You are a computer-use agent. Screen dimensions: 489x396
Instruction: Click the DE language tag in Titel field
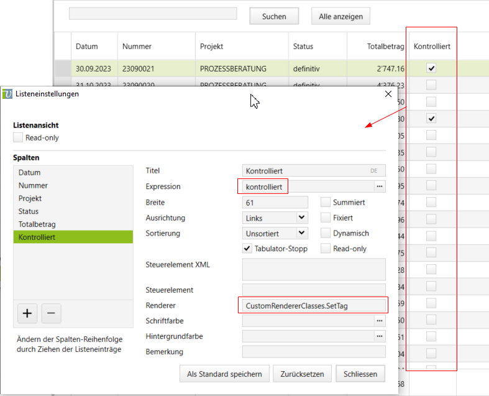(373, 170)
